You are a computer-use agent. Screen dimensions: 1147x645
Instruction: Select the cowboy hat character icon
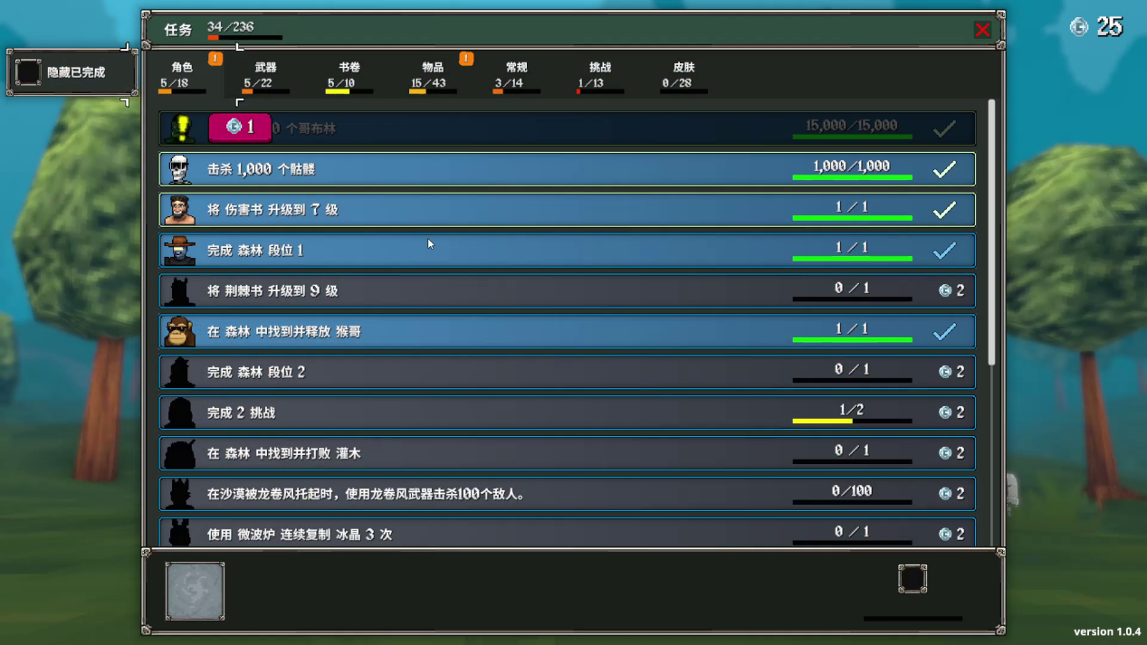coord(179,251)
